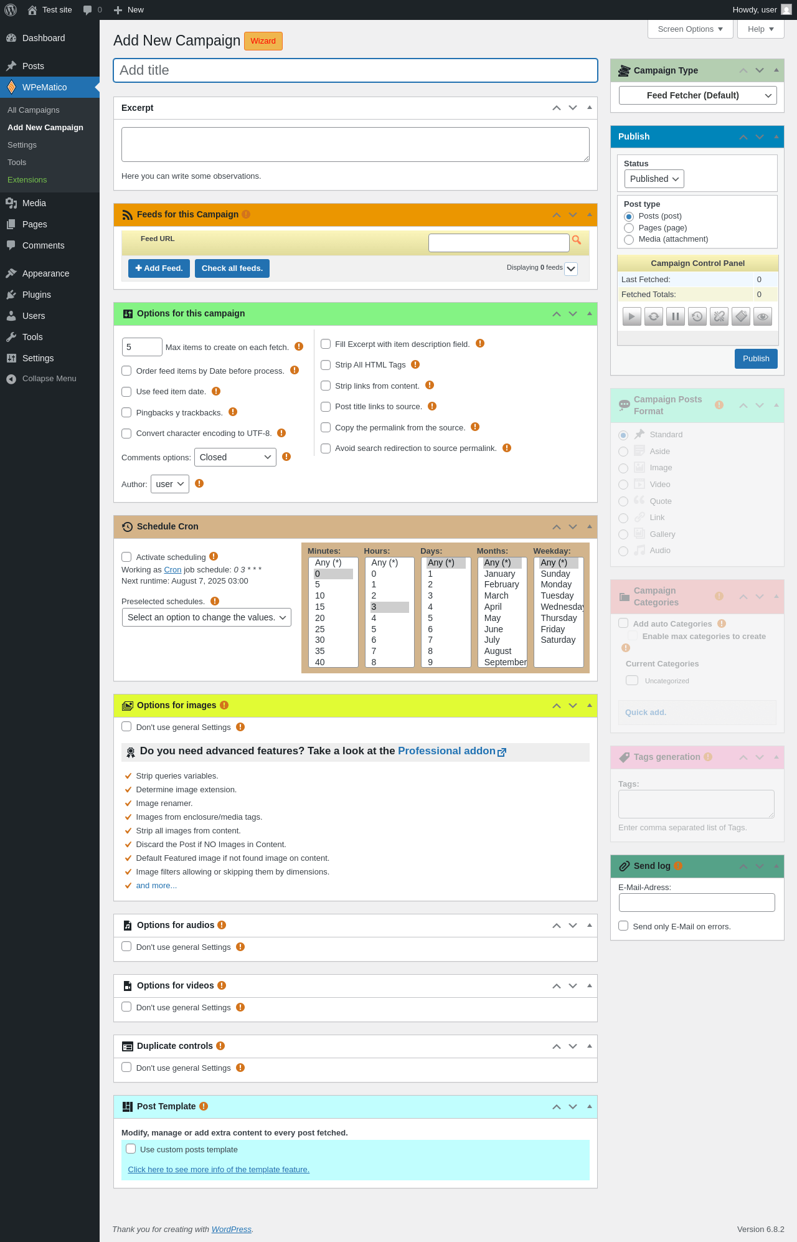
Task: Open help icon next to Max items field
Action: click(x=299, y=346)
